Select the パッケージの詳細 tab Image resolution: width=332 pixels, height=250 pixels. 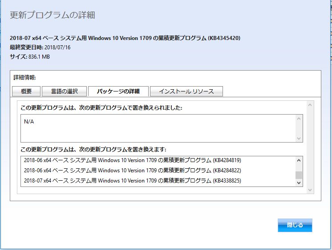(118, 91)
